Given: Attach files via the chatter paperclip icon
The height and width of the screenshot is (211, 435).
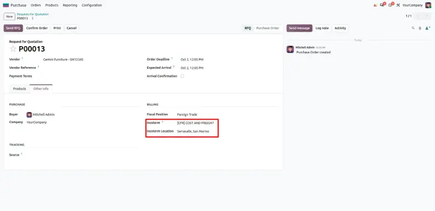Looking at the screenshot, I should 420,28.
